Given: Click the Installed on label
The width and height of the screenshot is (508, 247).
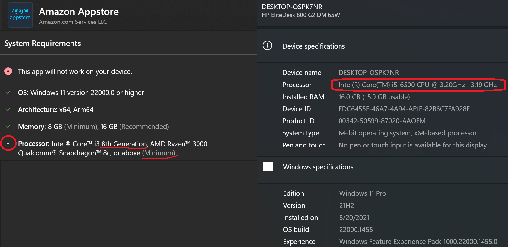Looking at the screenshot, I should [x=301, y=218].
